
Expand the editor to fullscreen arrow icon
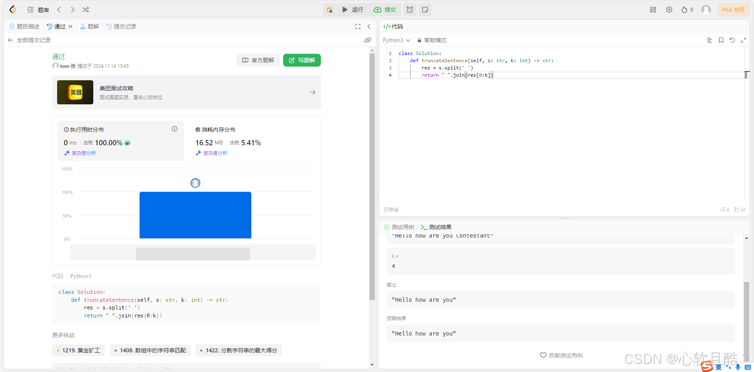[x=744, y=40]
